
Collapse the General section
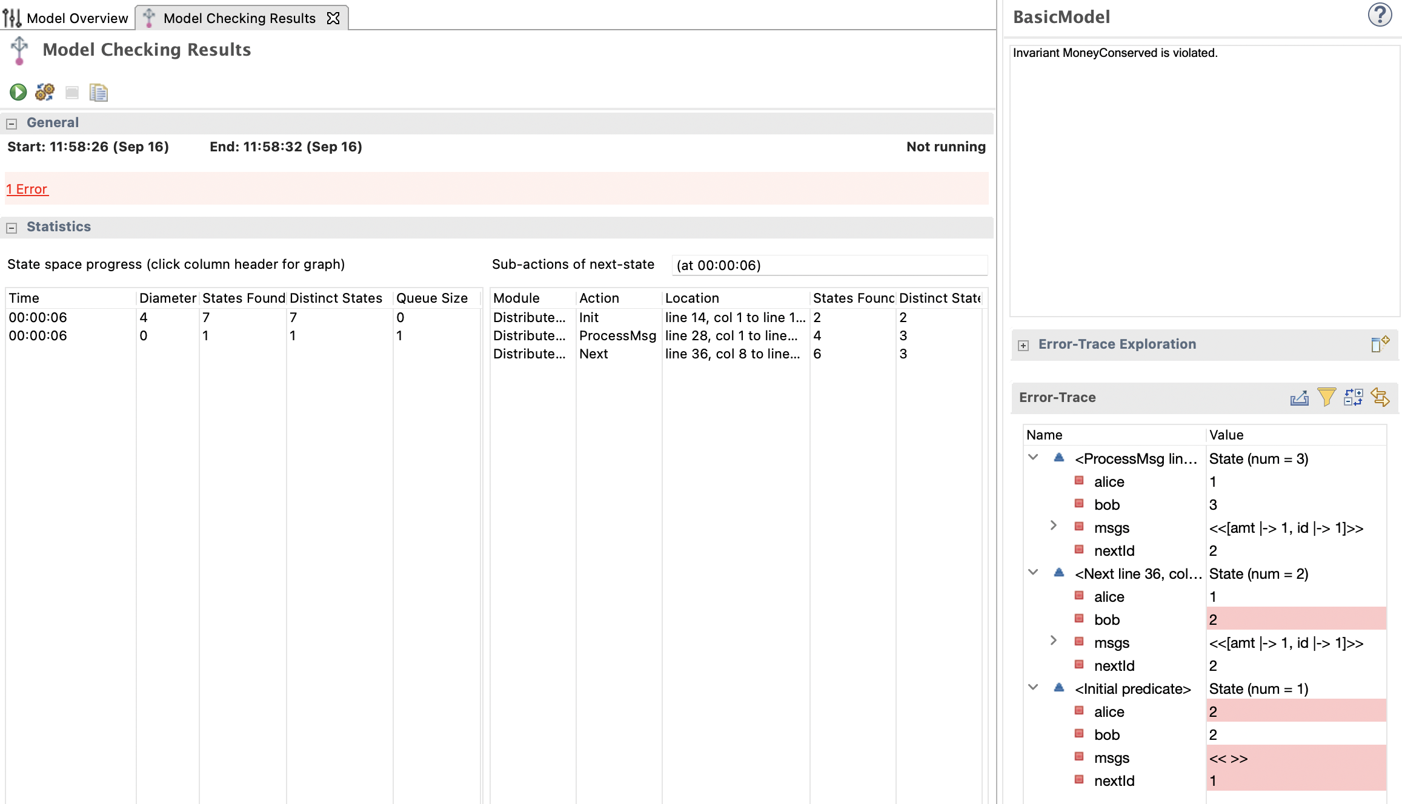click(x=12, y=124)
